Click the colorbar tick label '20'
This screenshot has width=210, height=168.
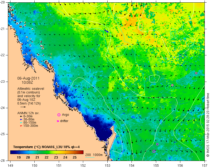point(28,157)
